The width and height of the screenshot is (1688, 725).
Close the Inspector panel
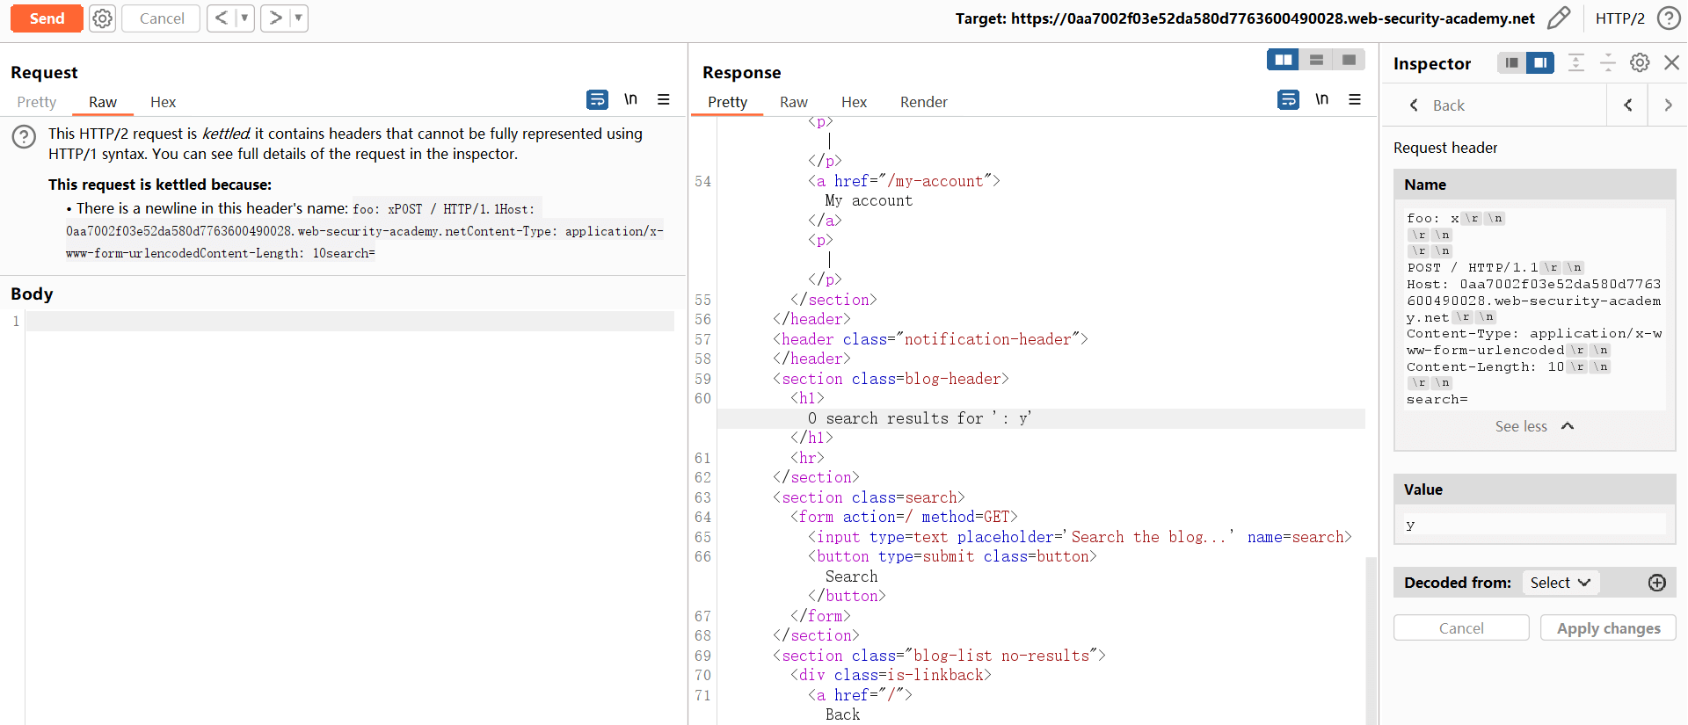[1671, 62]
